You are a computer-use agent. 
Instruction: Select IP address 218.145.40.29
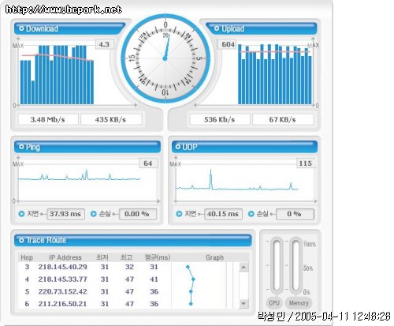click(x=63, y=267)
